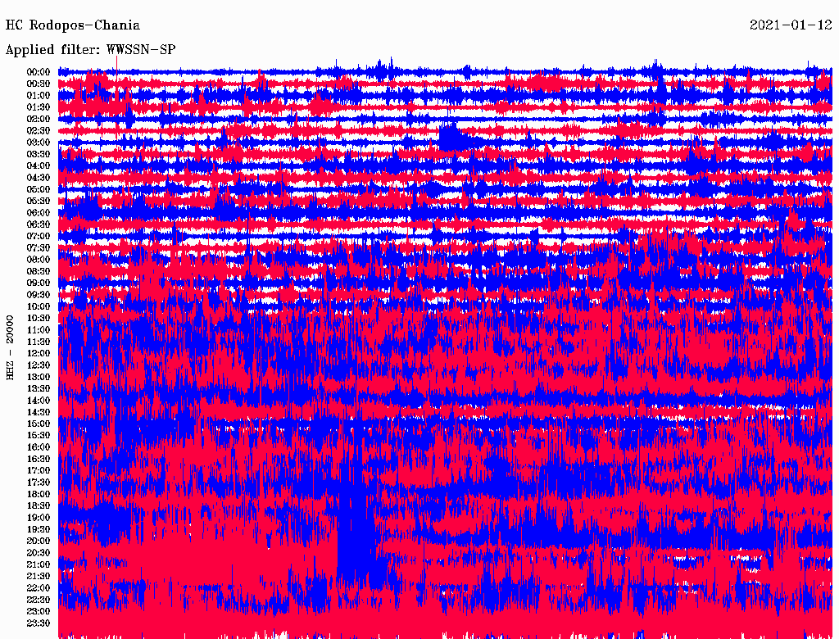The height and width of the screenshot is (639, 839).
Task: Click the 01:00 time row label
Action: [x=39, y=96]
